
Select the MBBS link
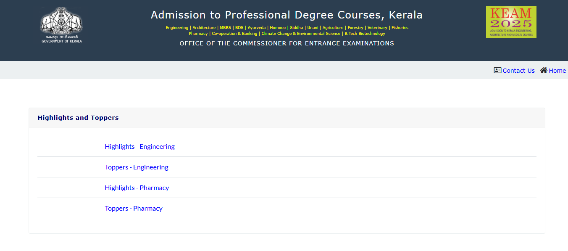click(x=225, y=27)
